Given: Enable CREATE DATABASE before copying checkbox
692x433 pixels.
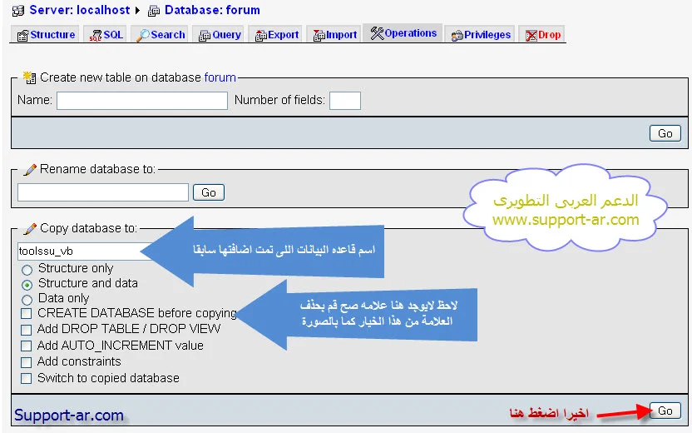Looking at the screenshot, I should point(27,314).
